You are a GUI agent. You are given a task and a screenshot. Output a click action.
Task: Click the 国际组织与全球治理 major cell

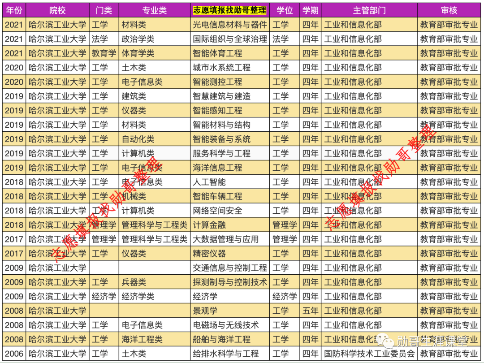[x=229, y=39]
